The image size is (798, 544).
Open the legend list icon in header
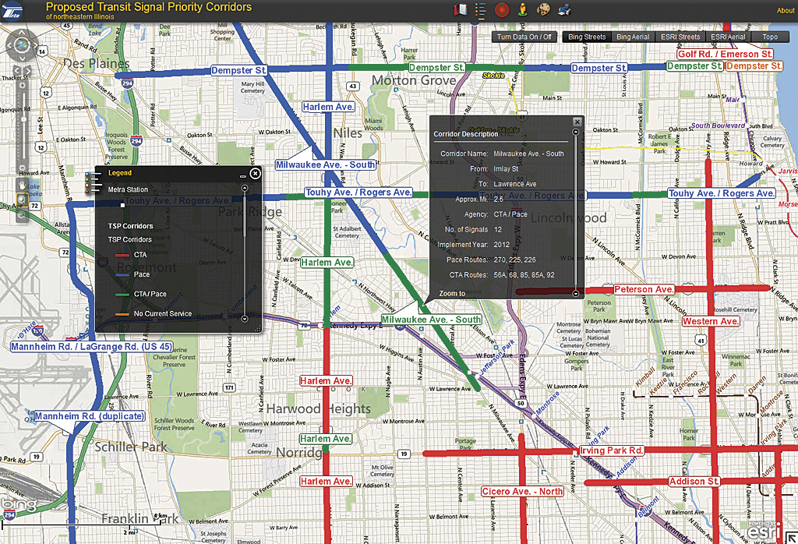480,9
